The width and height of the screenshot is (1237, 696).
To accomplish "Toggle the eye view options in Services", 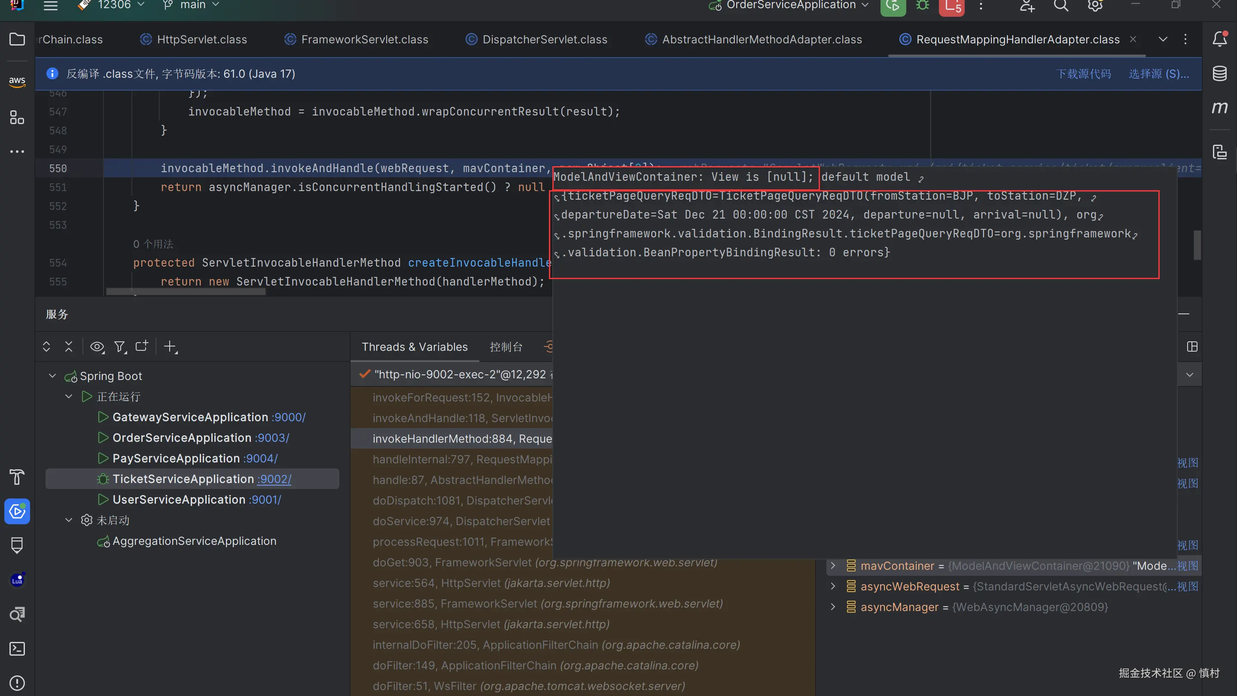I will 97,346.
